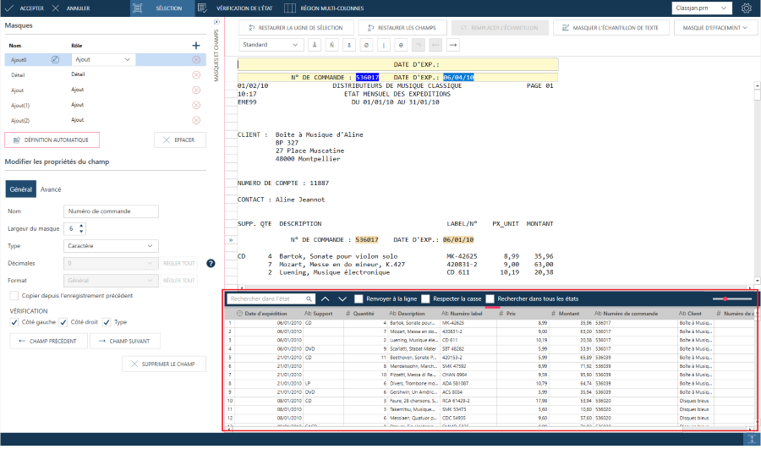Uncheck the Côté gauche verification checkbox
The image size is (761, 460).
click(x=14, y=322)
